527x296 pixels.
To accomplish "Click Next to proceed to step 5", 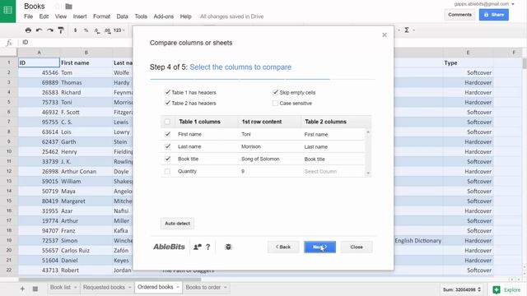I will coord(319,247).
